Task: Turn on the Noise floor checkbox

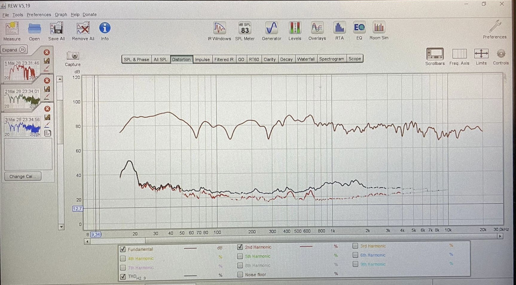Action: (240, 275)
